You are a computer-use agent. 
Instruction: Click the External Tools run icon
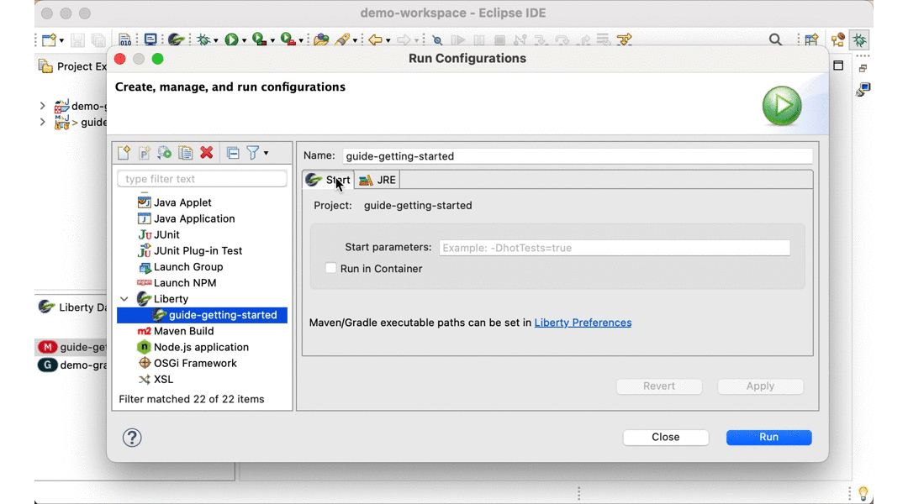(x=288, y=40)
